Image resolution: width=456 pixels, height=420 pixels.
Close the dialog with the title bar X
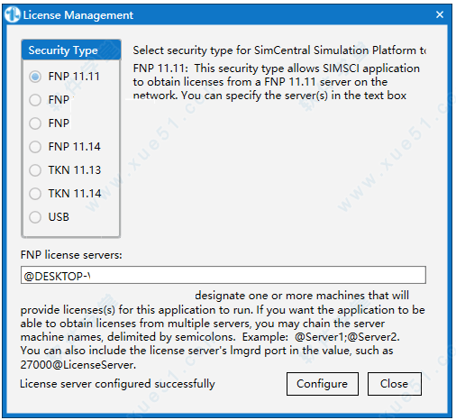pyautogui.click(x=440, y=14)
